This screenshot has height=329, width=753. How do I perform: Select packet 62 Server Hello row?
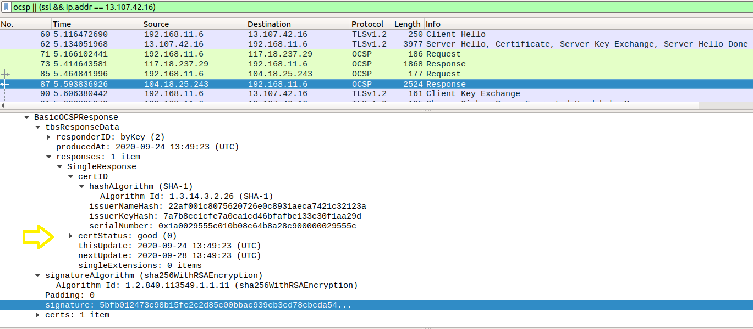pos(376,44)
